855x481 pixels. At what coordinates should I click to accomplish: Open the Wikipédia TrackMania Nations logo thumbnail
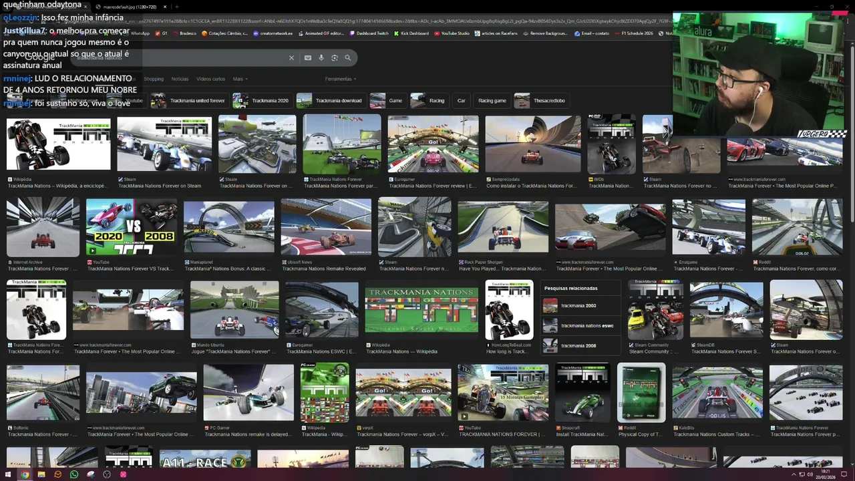(58, 144)
